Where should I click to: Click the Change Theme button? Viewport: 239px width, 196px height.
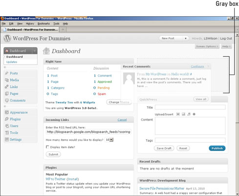pos(119,102)
